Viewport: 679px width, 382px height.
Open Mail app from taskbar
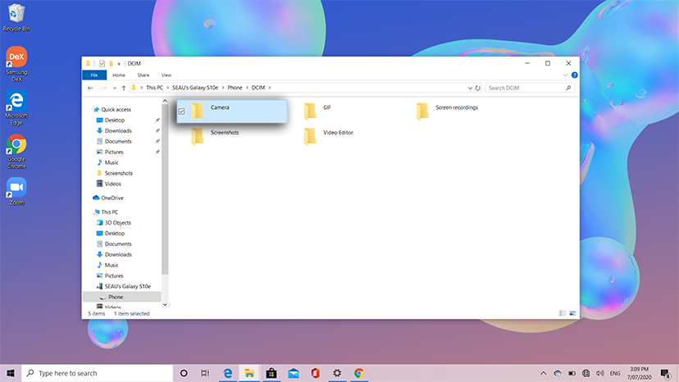[x=293, y=373]
